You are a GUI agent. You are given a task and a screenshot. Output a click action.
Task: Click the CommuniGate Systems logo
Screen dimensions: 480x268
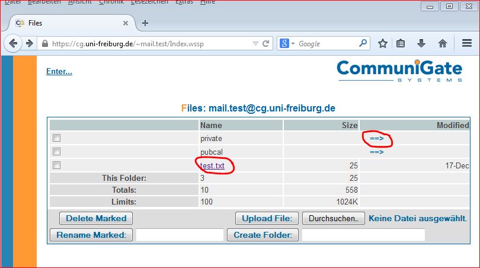tap(399, 71)
